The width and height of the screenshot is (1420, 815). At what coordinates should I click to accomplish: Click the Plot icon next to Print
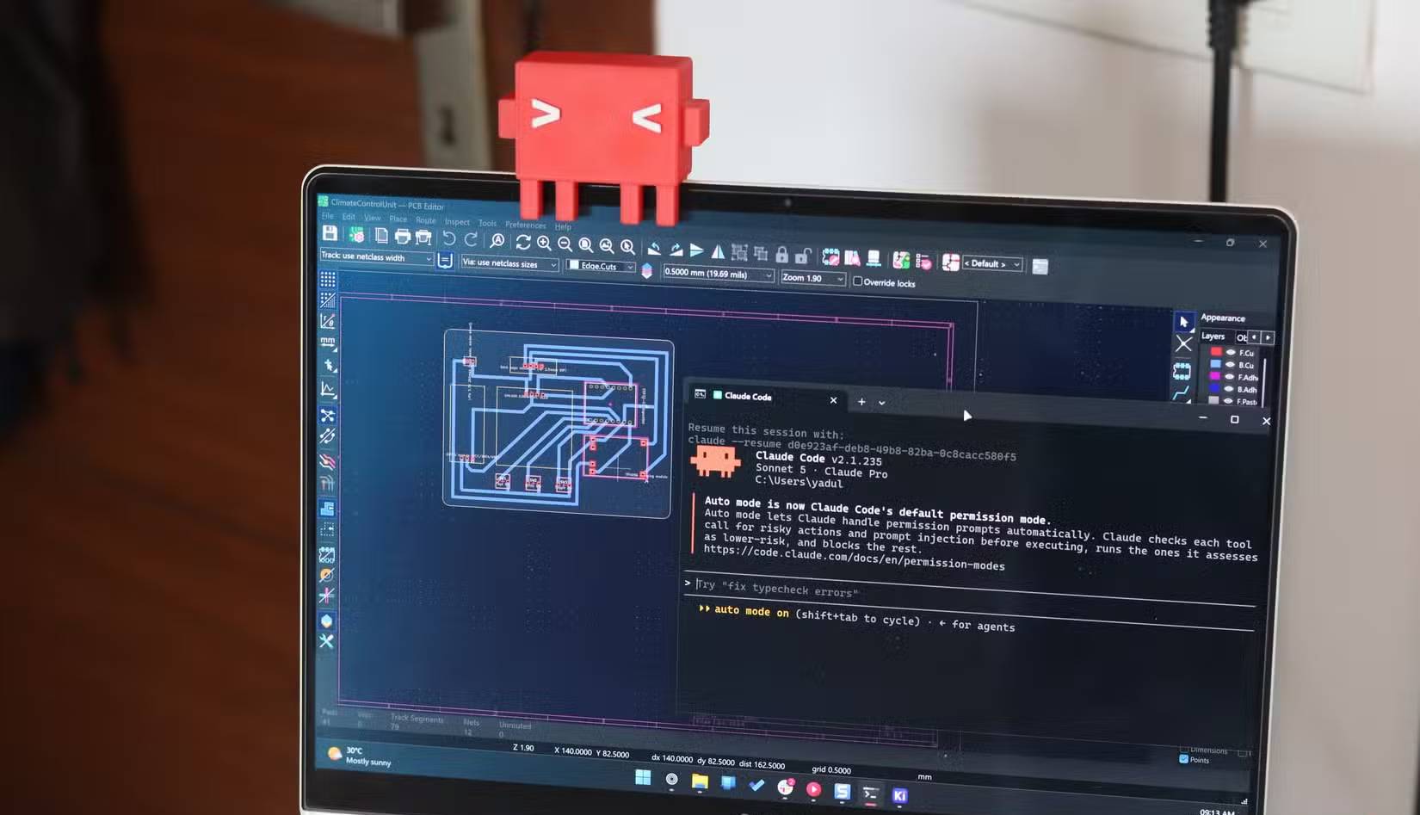click(x=423, y=238)
